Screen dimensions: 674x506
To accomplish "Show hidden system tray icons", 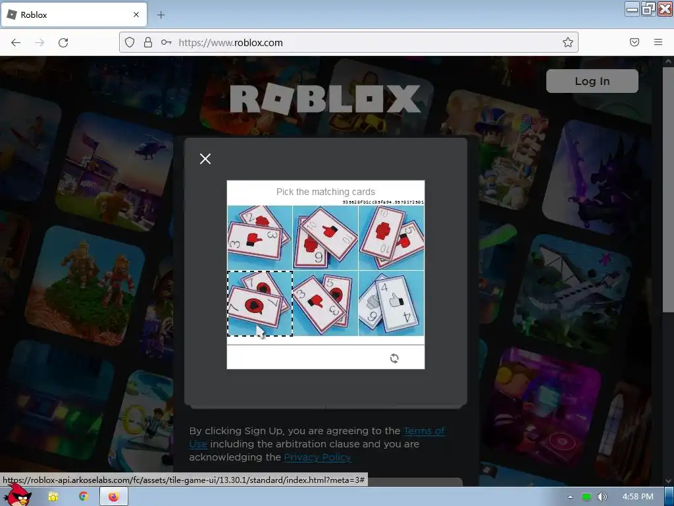I will tap(571, 497).
